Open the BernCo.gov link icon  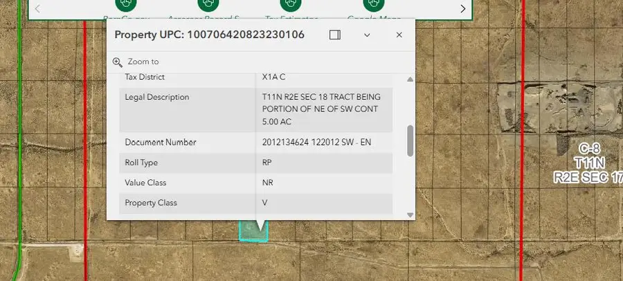click(126, 3)
